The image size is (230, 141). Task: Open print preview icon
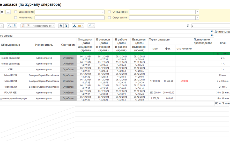click(x=66, y=26)
